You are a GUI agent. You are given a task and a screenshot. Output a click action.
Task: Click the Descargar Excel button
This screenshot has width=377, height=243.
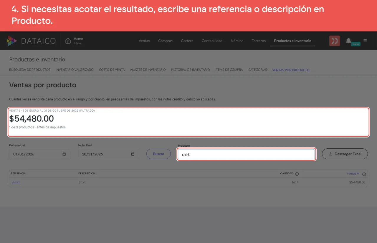pos(345,154)
